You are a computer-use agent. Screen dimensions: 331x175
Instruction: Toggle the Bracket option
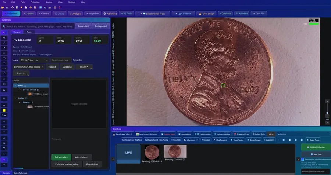tap(205, 140)
